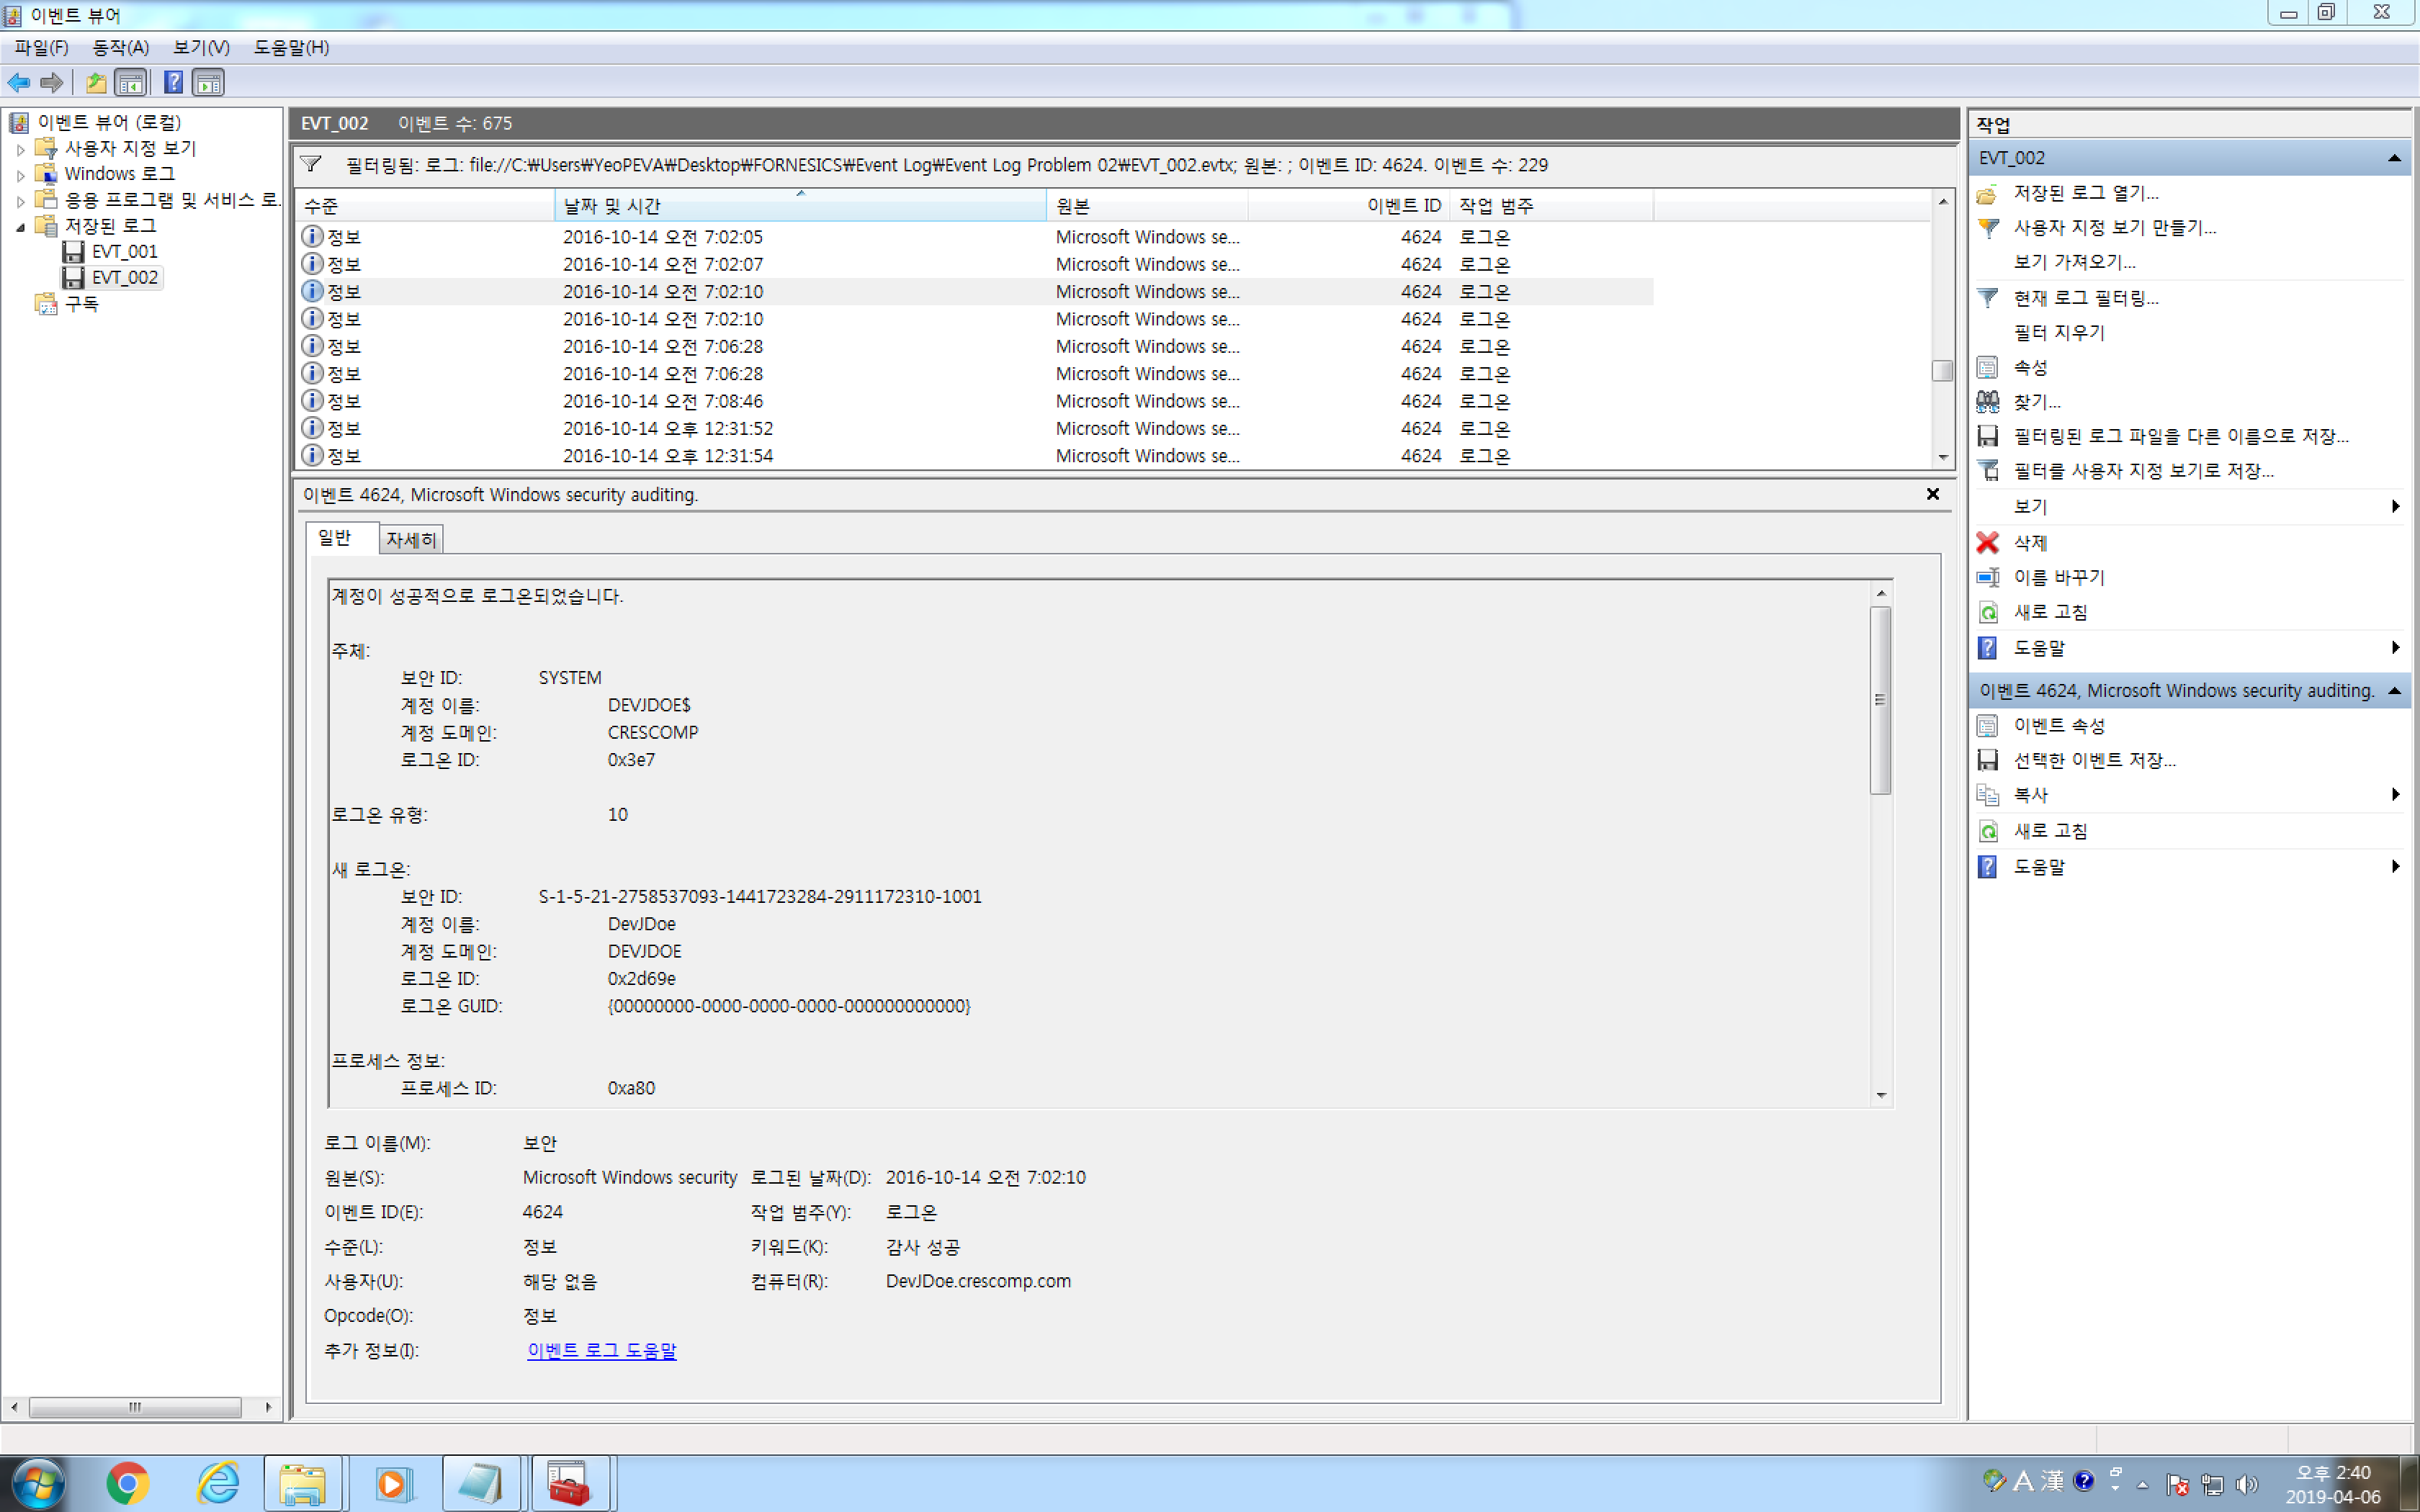Viewport: 2420px width, 1512px height.
Task: Expand the 복사 submenu arrow
Action: (x=2395, y=795)
